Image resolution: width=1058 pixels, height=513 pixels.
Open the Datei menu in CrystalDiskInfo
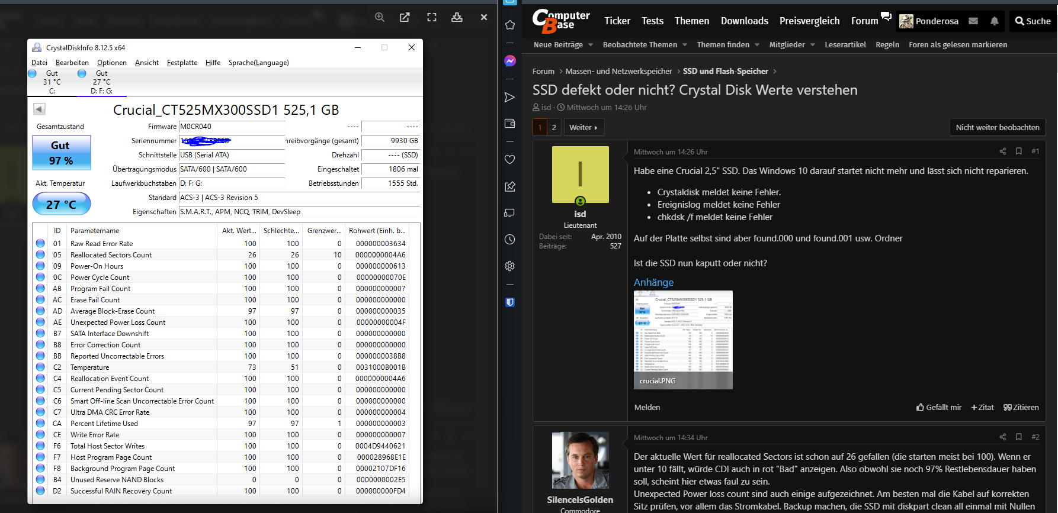(x=39, y=63)
